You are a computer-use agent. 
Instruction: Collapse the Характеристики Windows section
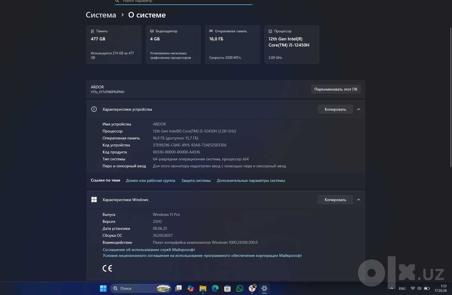[358, 200]
